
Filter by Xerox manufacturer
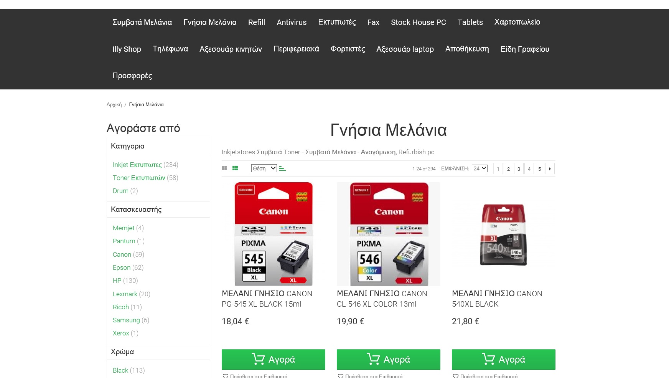[x=121, y=333]
